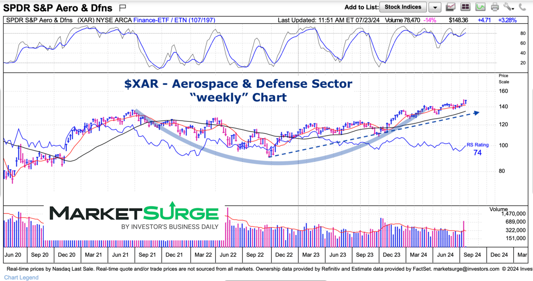This screenshot has width=533, height=281.
Task: Click the +4.71 price change value
Action: (x=484, y=20)
